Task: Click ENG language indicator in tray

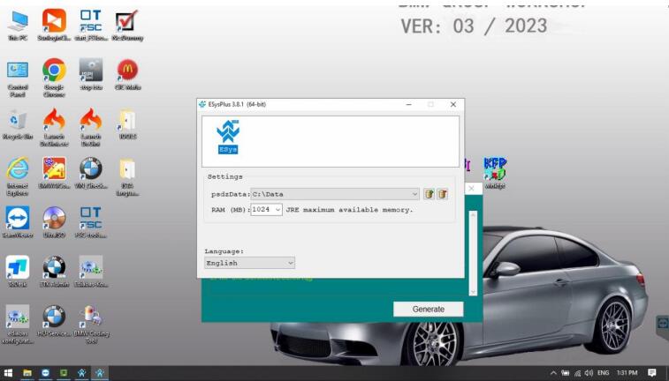Action: tap(604, 373)
